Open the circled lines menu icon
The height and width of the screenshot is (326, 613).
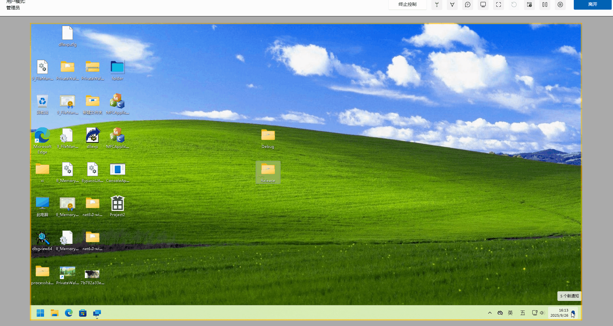(x=560, y=5)
